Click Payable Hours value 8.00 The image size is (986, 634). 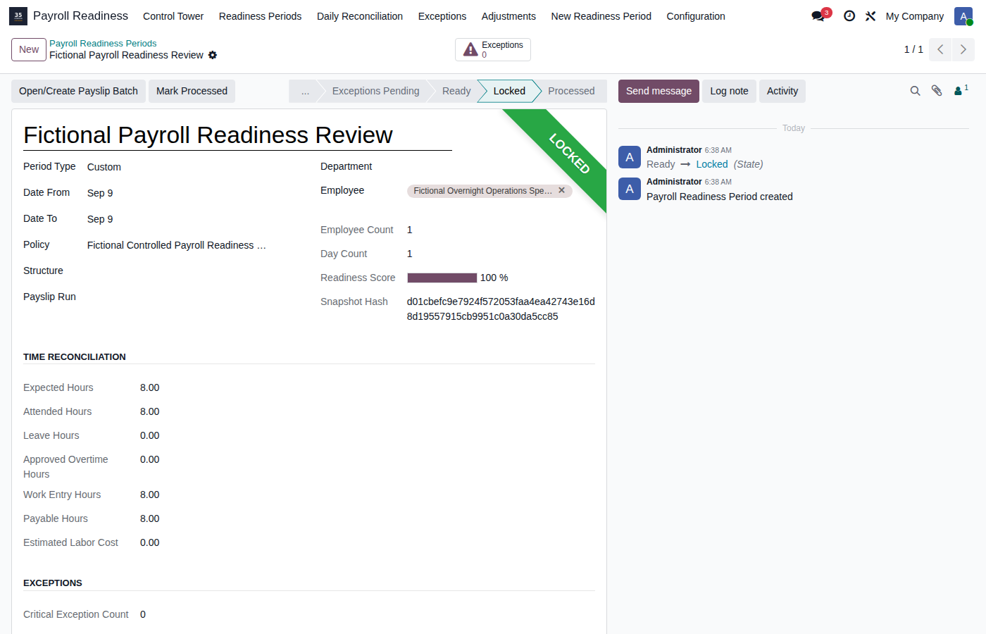click(x=150, y=518)
